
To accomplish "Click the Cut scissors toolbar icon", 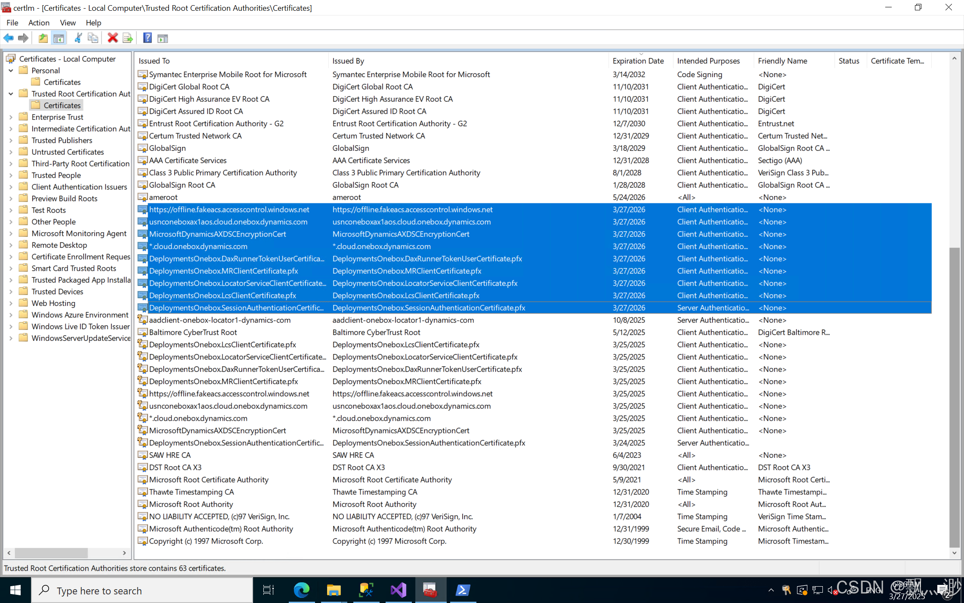I will (x=78, y=38).
